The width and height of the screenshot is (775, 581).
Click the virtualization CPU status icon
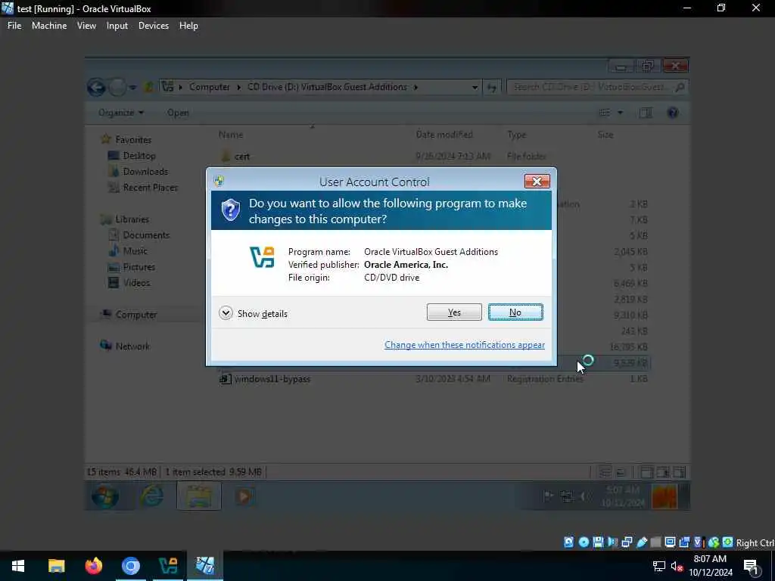click(x=699, y=542)
